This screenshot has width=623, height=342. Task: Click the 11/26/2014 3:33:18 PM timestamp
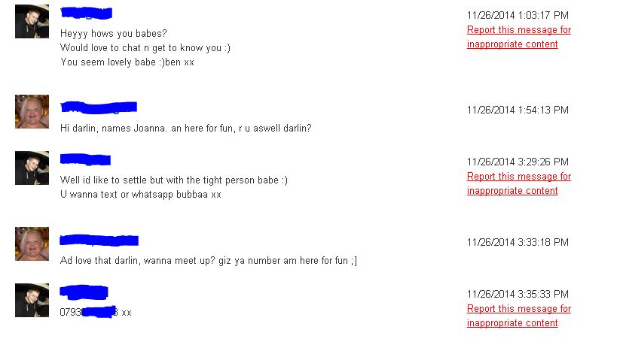point(517,242)
